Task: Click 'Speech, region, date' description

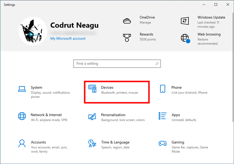Action: [x=115, y=147]
